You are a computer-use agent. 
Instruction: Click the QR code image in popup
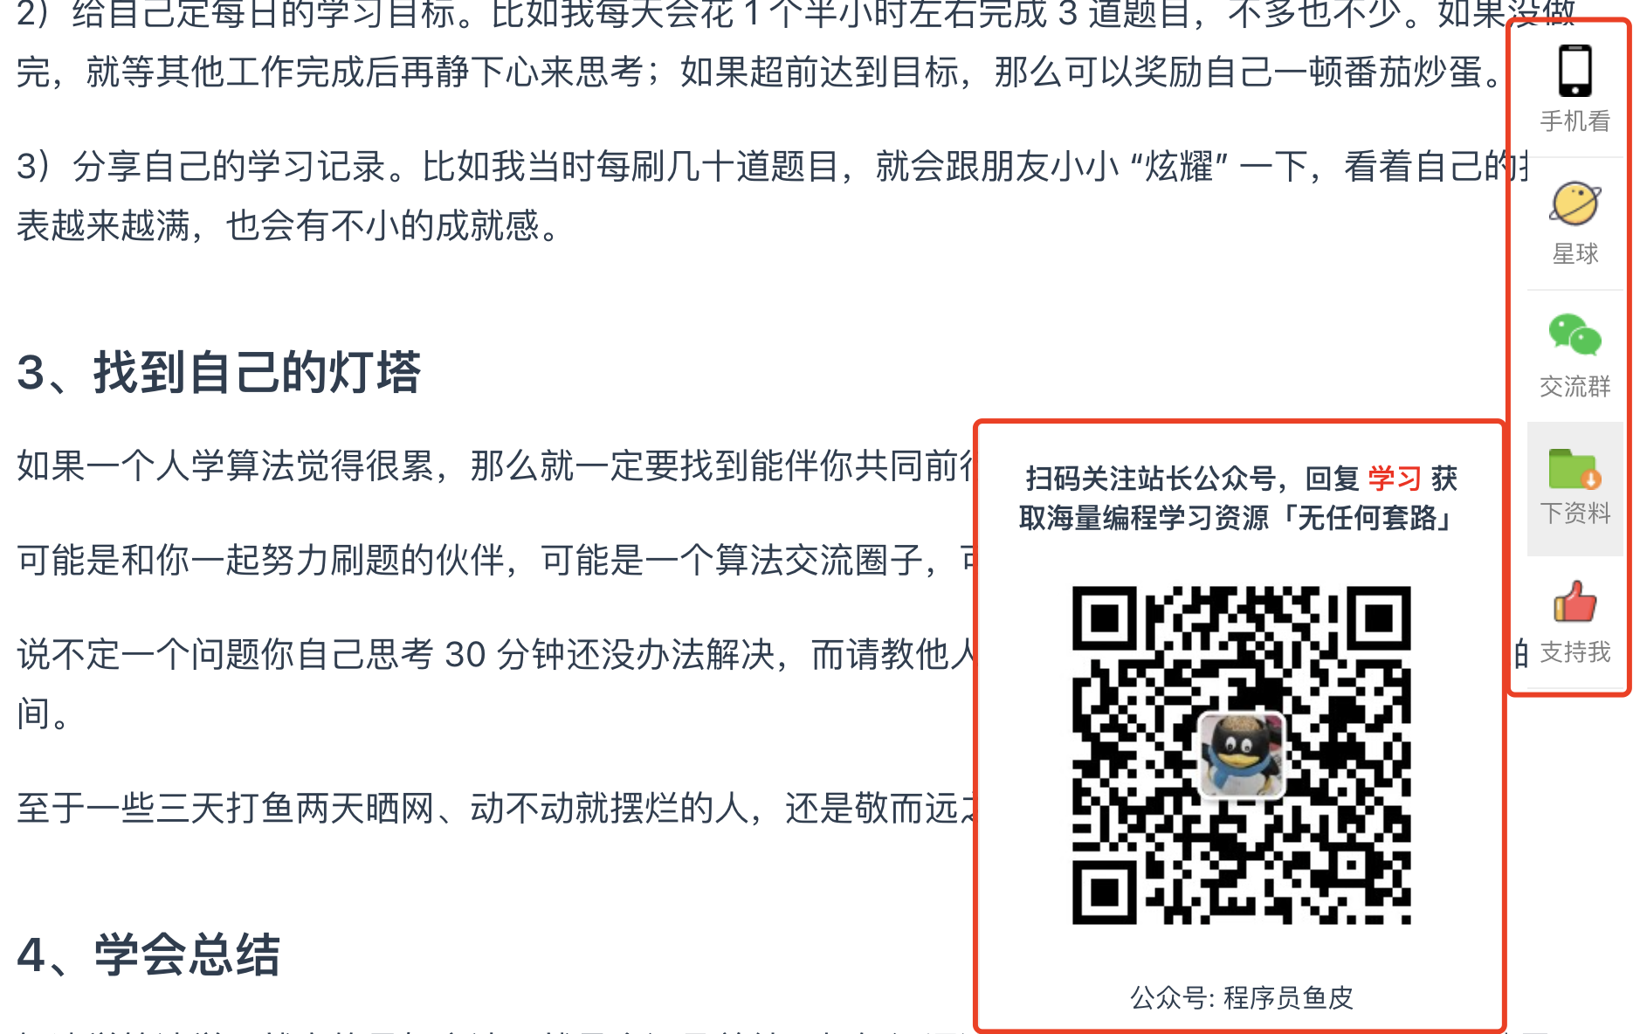1241,755
